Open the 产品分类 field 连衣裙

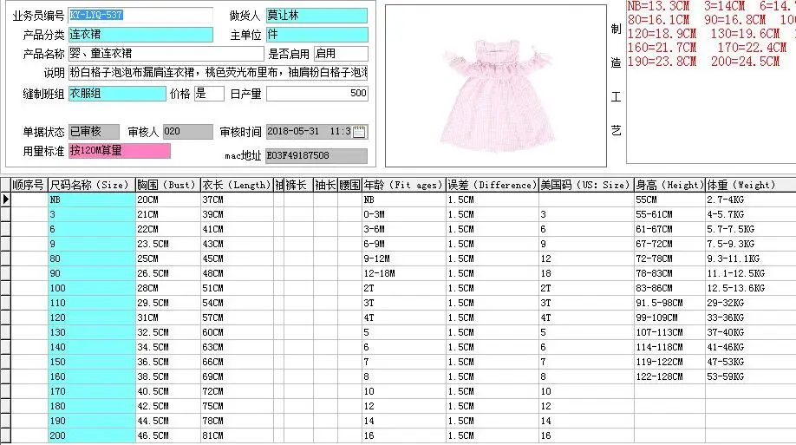140,35
